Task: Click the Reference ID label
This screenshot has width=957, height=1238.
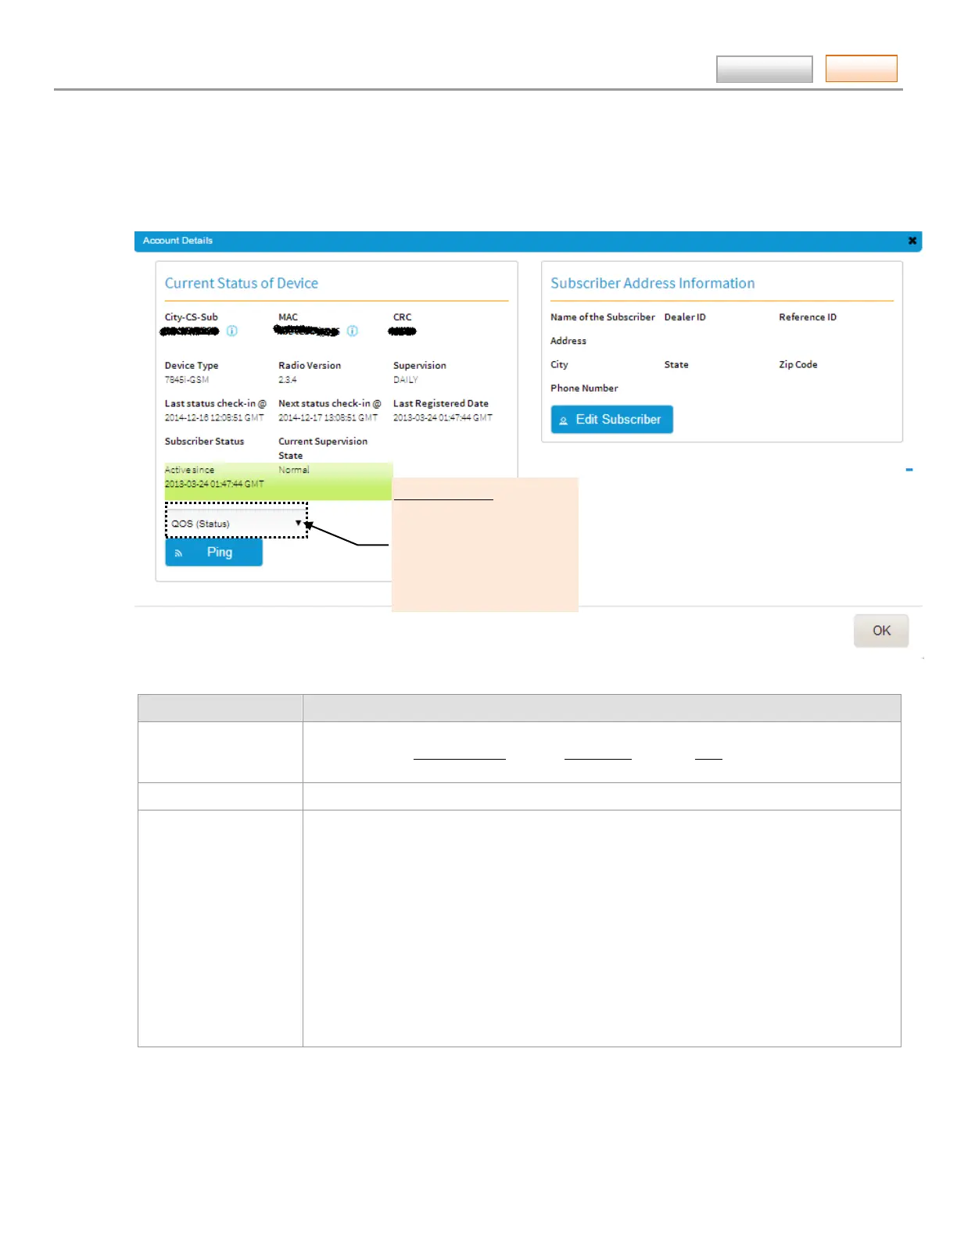Action: 808,317
